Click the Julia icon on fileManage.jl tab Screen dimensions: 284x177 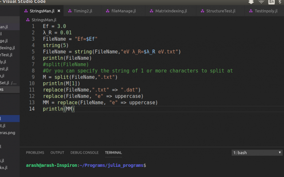(x=107, y=11)
